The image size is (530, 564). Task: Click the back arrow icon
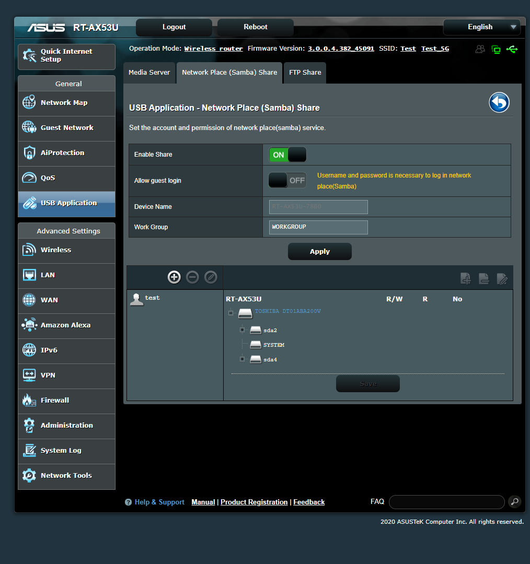coord(499,102)
